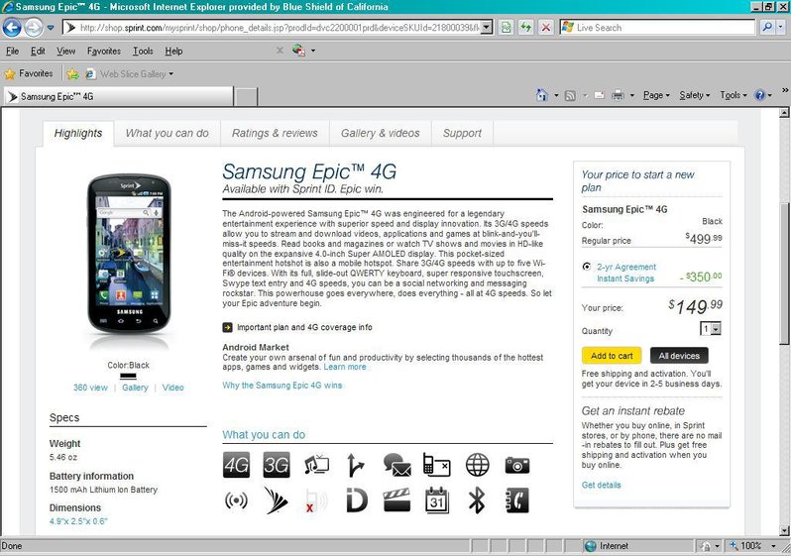This screenshot has height=556, width=791.
Task: Open the Quantity dropdown
Action: click(x=716, y=329)
